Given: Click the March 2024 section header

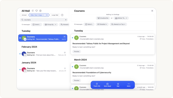Looking at the screenshot, I should [80, 60].
